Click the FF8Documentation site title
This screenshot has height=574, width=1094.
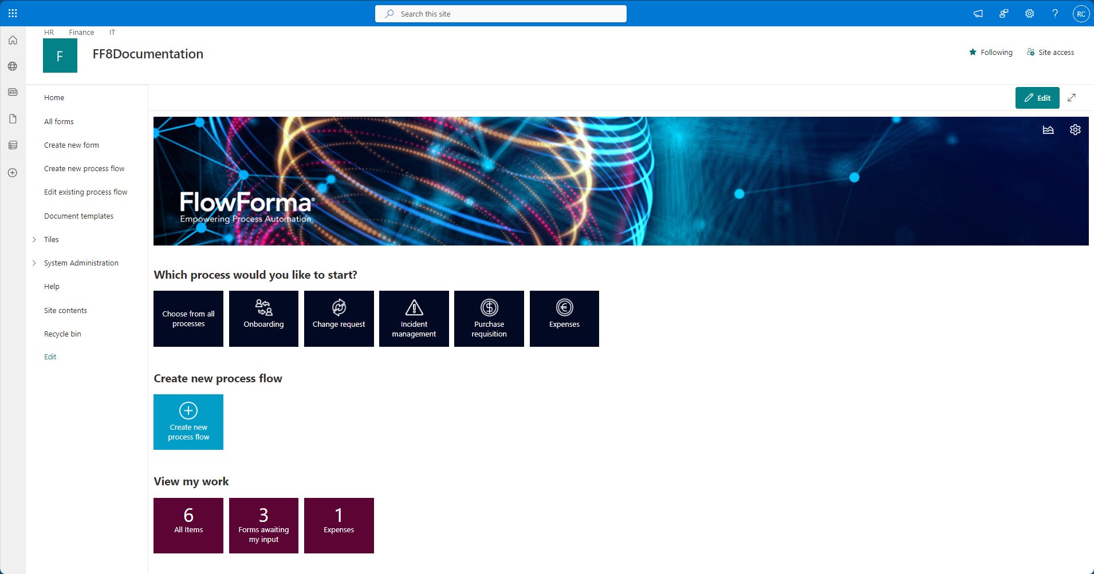coord(148,54)
